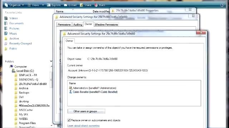Select My SFX folder in tree
This screenshot has width=229, height=128.
(23, 114)
